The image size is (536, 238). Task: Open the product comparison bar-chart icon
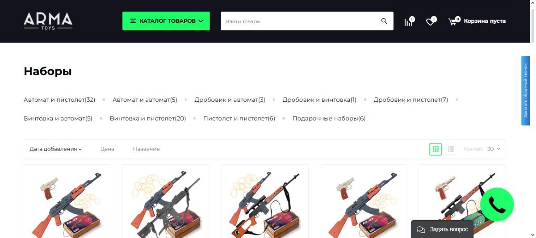coord(409,21)
